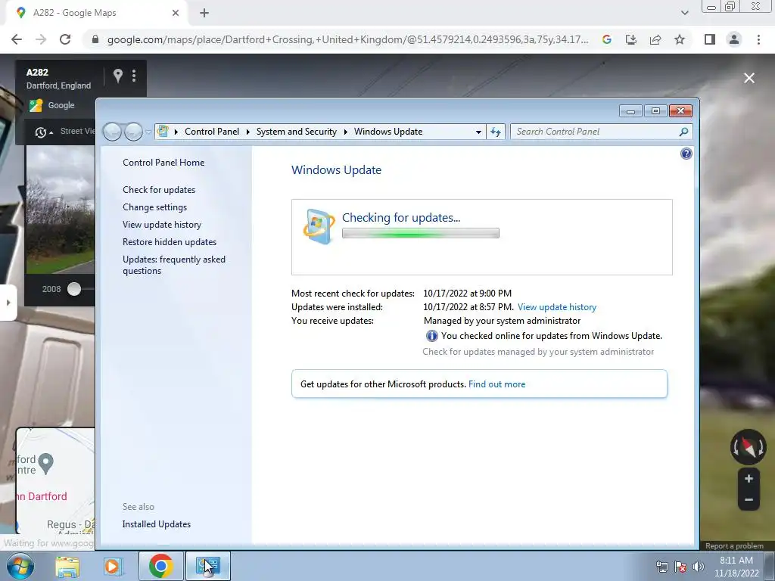Click the network tray icon
This screenshot has height=581, width=775.
tap(661, 566)
